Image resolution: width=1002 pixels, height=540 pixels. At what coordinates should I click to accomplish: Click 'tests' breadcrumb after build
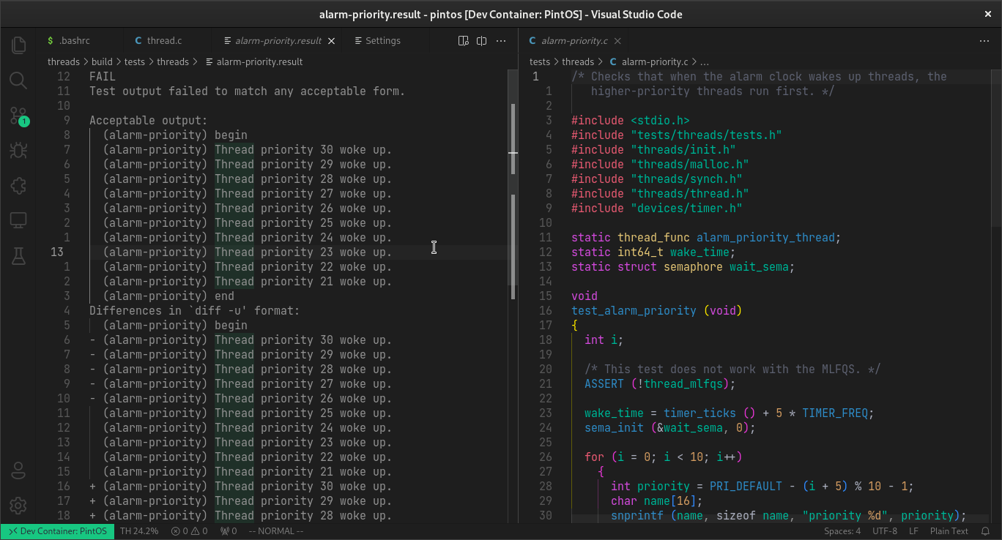coord(135,62)
